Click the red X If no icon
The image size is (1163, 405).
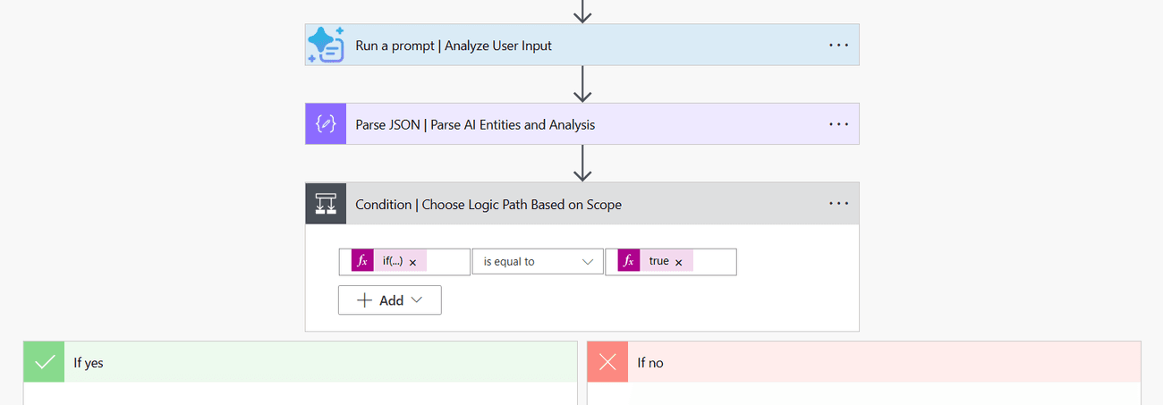click(x=607, y=362)
